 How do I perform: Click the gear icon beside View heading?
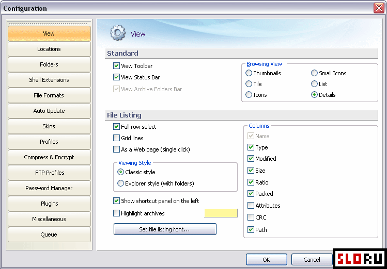coord(118,33)
